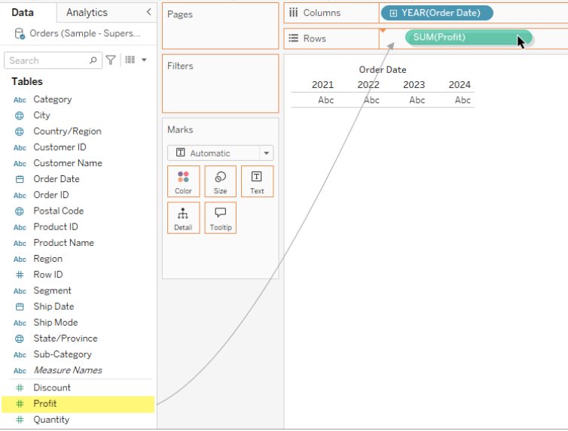
Task: Switch to the Analytics tab
Action: (x=87, y=13)
